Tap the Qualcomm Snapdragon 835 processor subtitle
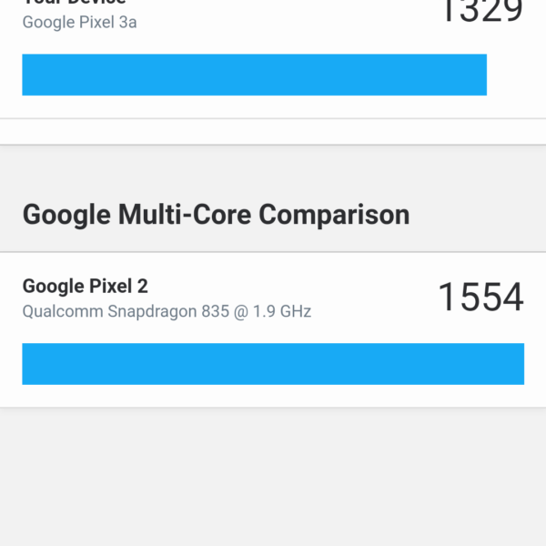Image resolution: width=546 pixels, height=546 pixels. (167, 311)
